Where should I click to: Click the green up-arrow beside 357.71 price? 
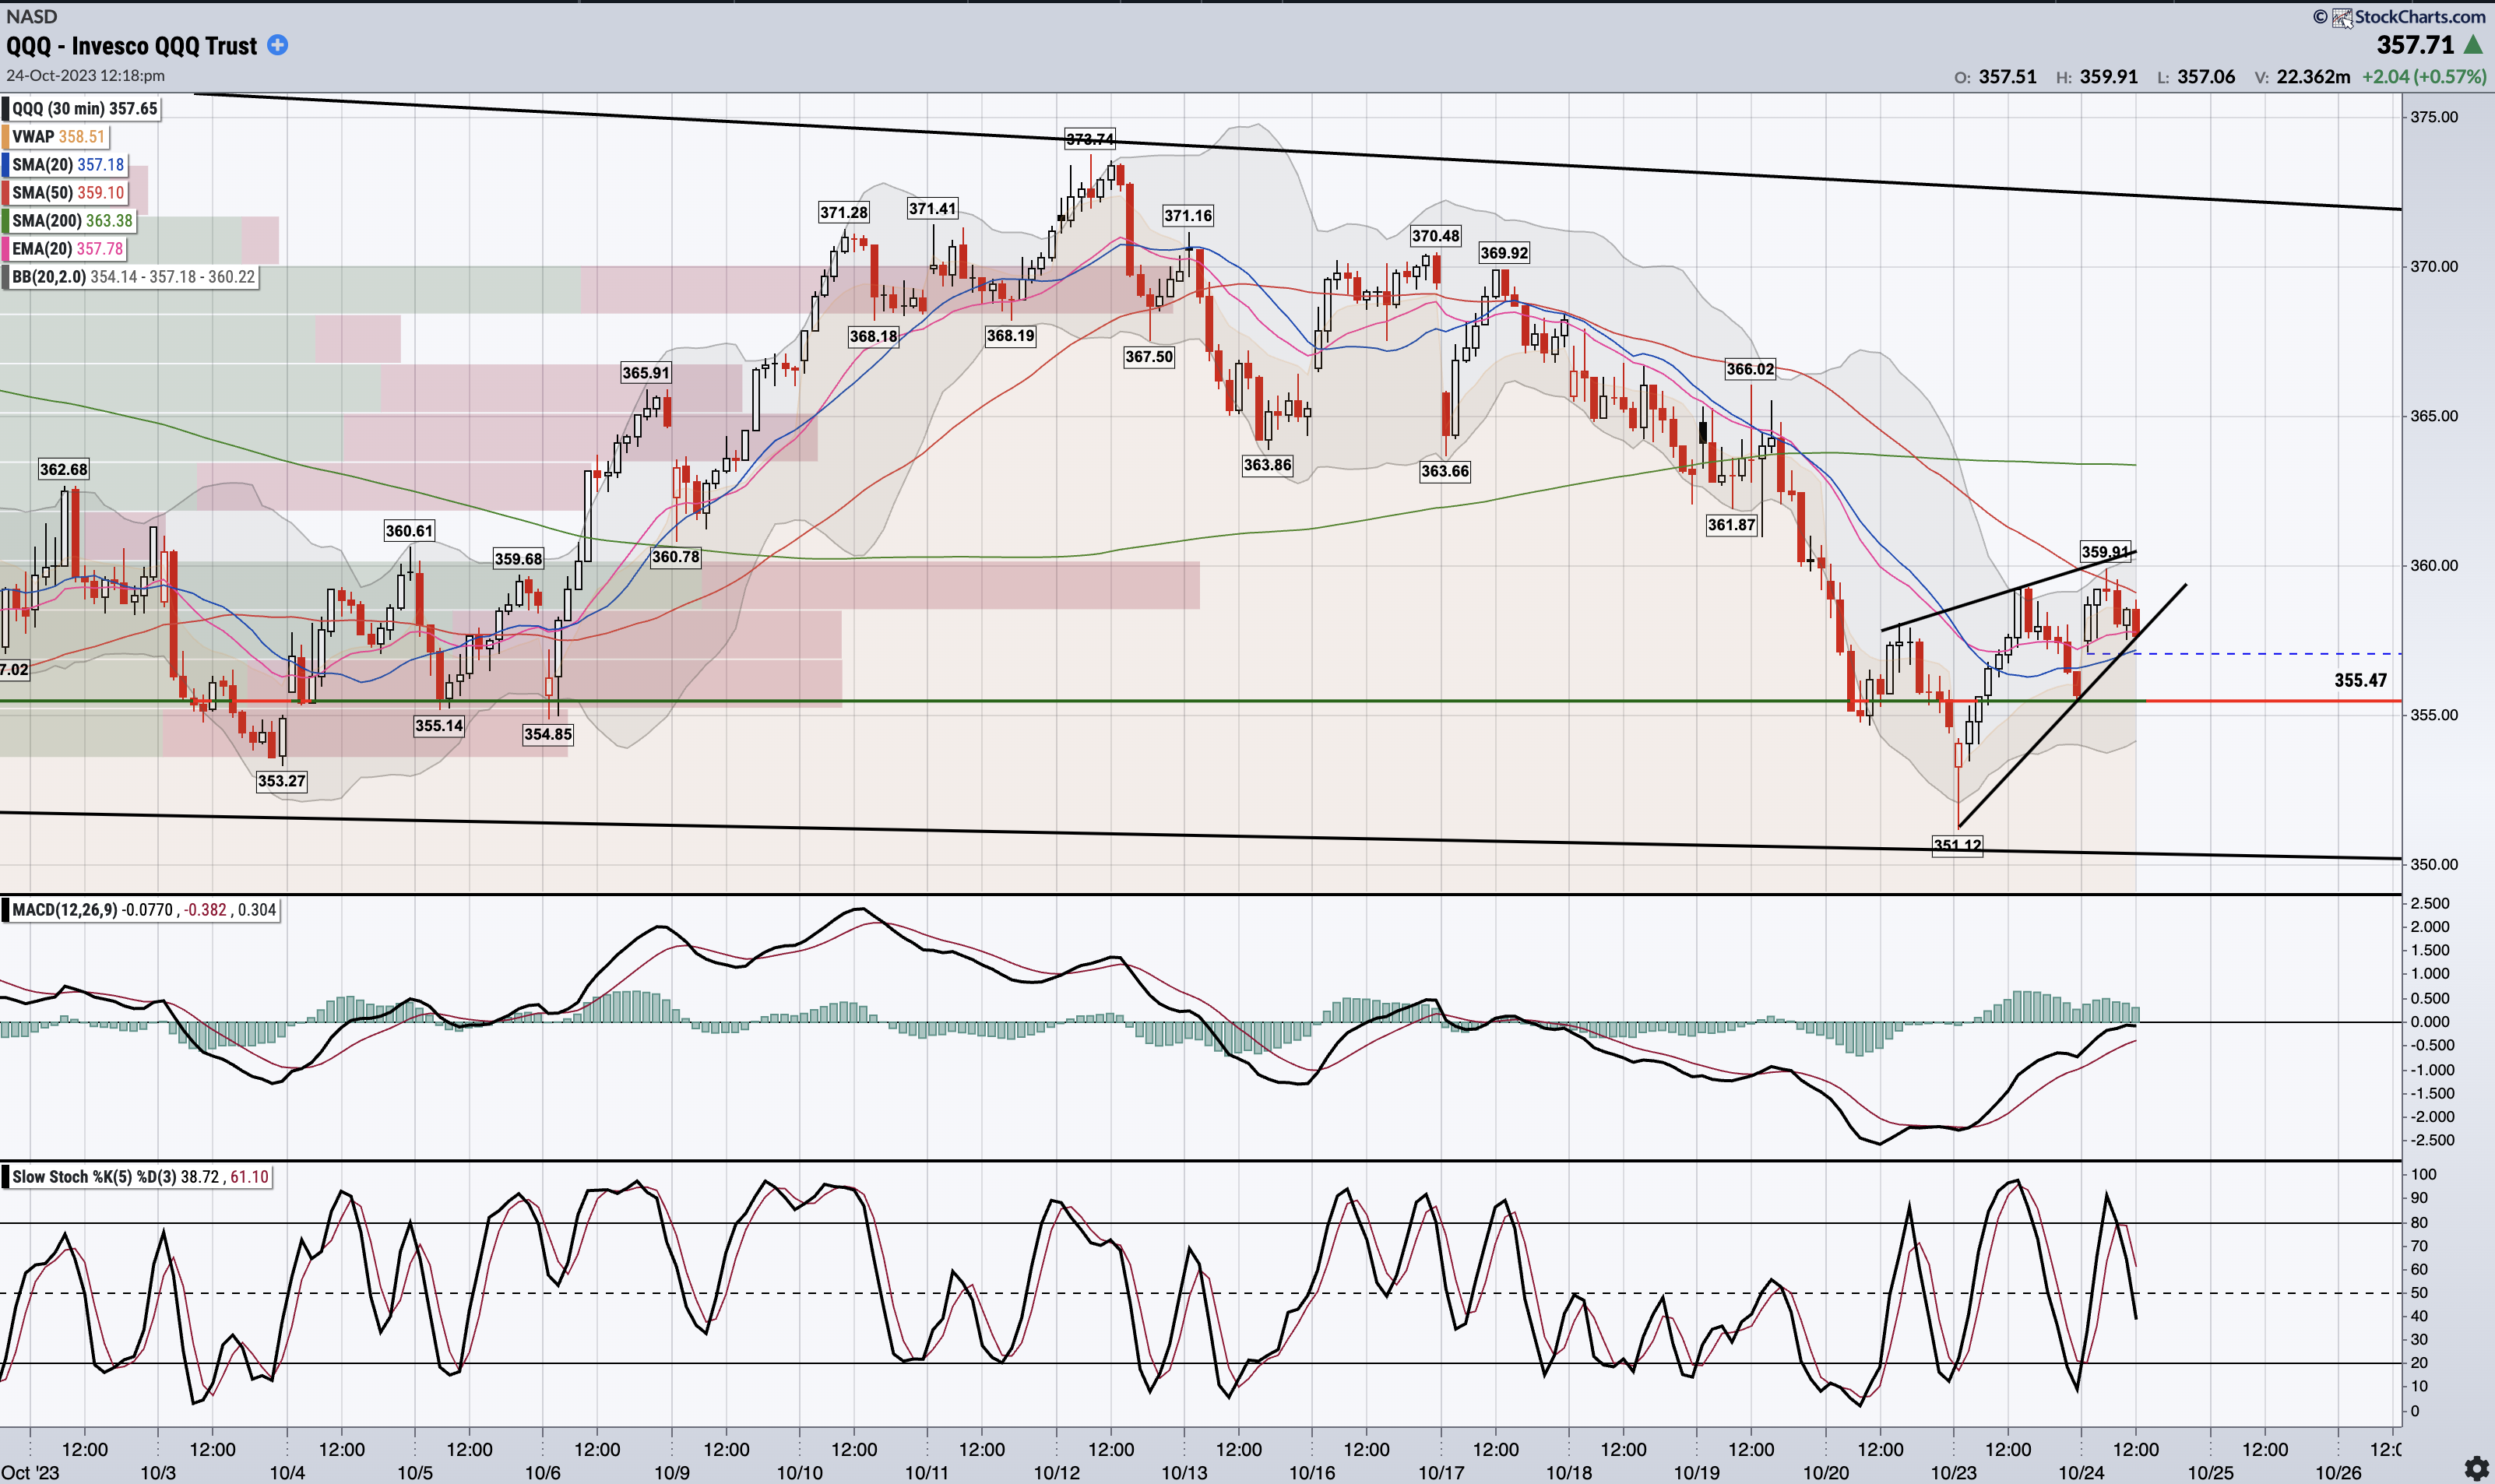point(2473,45)
